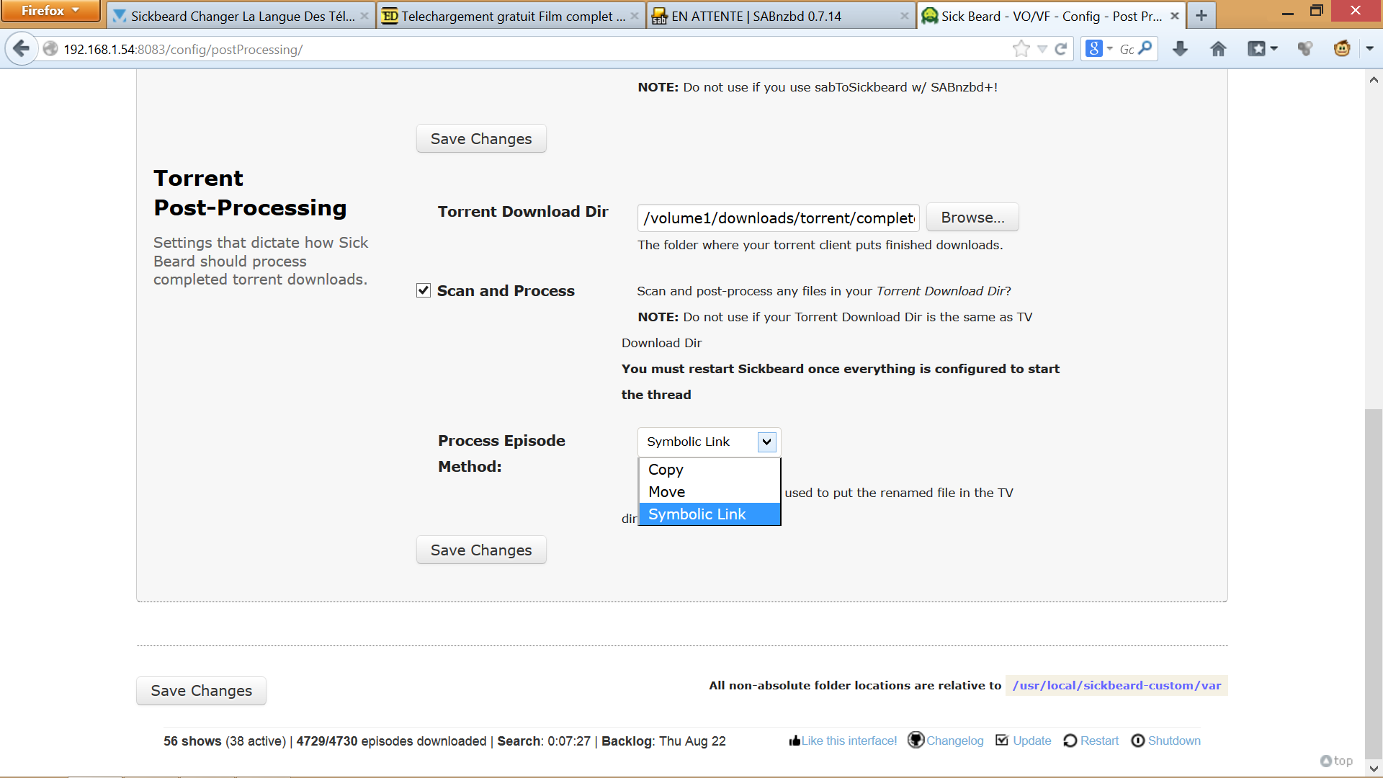Open the Changelog GitHub icon

click(916, 740)
